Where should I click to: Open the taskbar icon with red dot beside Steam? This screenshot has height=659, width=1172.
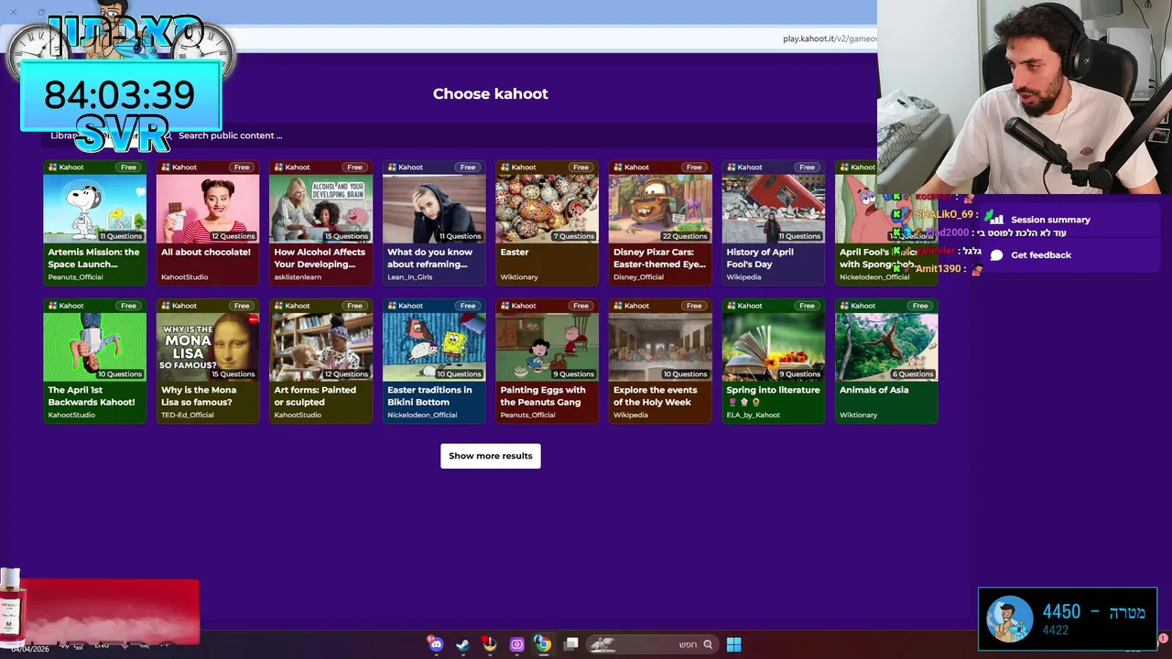[x=489, y=644]
